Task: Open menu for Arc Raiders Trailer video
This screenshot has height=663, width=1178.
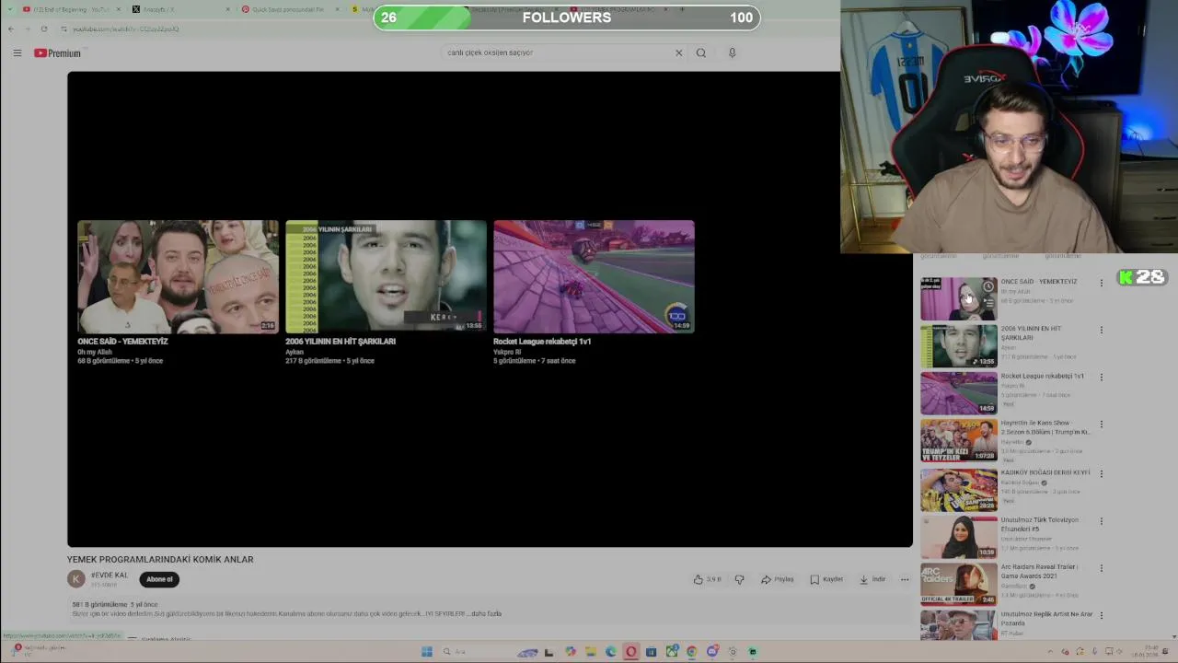Action: (1101, 568)
